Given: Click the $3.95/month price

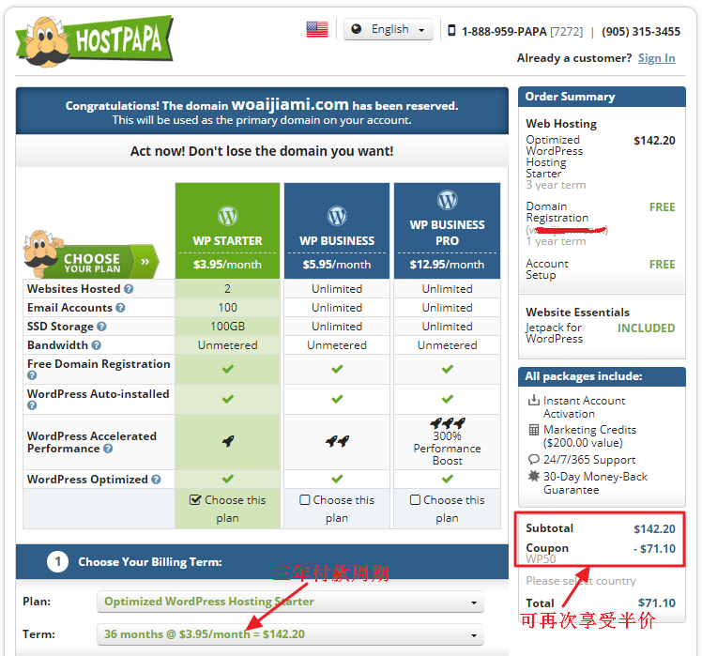Looking at the screenshot, I should pyautogui.click(x=227, y=265).
